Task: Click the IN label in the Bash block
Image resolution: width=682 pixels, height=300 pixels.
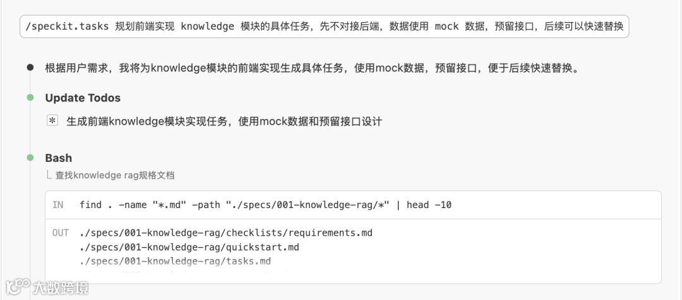Action: coord(58,205)
